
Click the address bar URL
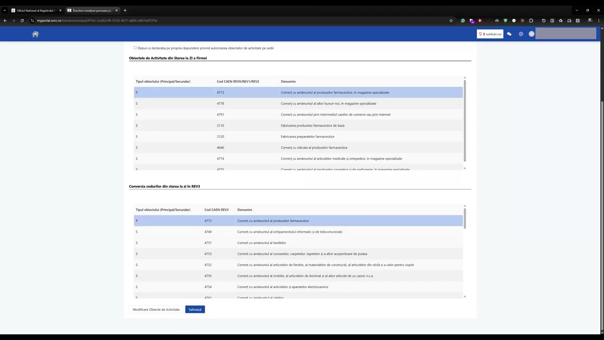pos(97,20)
